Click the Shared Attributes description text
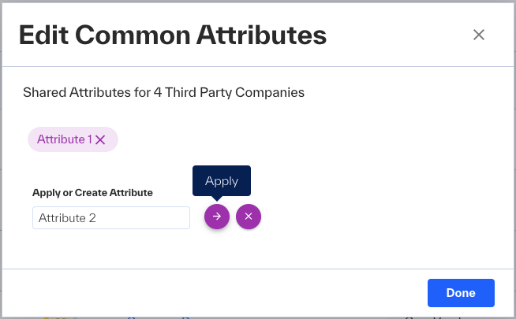Screen dimensions: 516x319 pyautogui.click(x=163, y=92)
